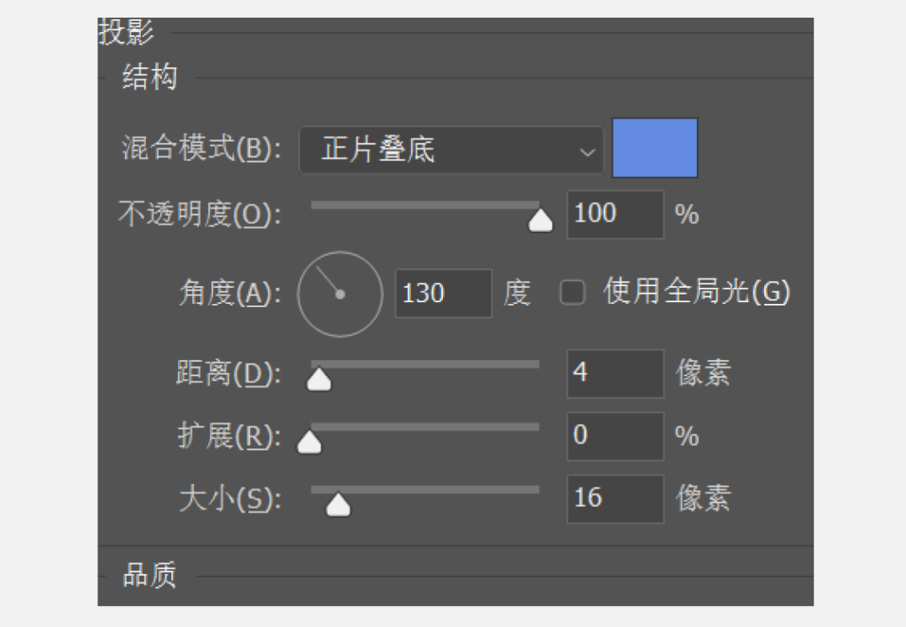Click the spread field showing 0
Viewport: 906px width, 627px height.
pyautogui.click(x=615, y=436)
